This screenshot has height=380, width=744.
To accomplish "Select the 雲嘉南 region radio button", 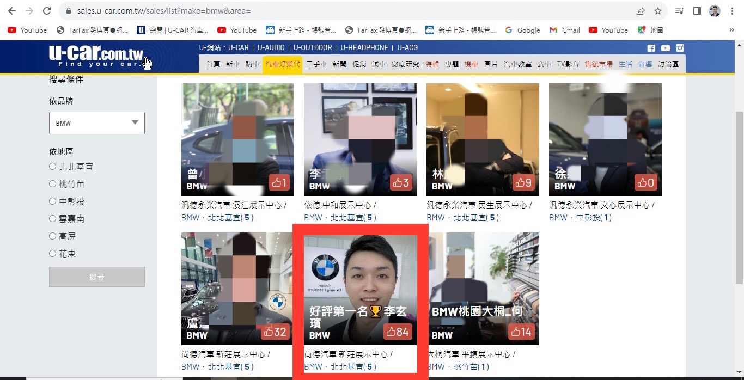I will [x=53, y=219].
